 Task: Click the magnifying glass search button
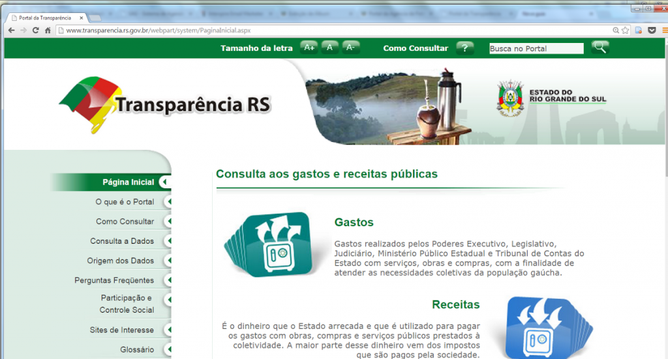(x=600, y=48)
